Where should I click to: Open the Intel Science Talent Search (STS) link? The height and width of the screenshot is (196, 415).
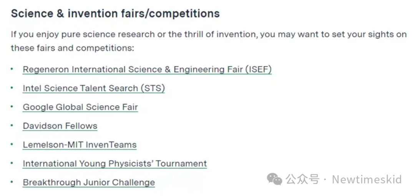point(94,88)
